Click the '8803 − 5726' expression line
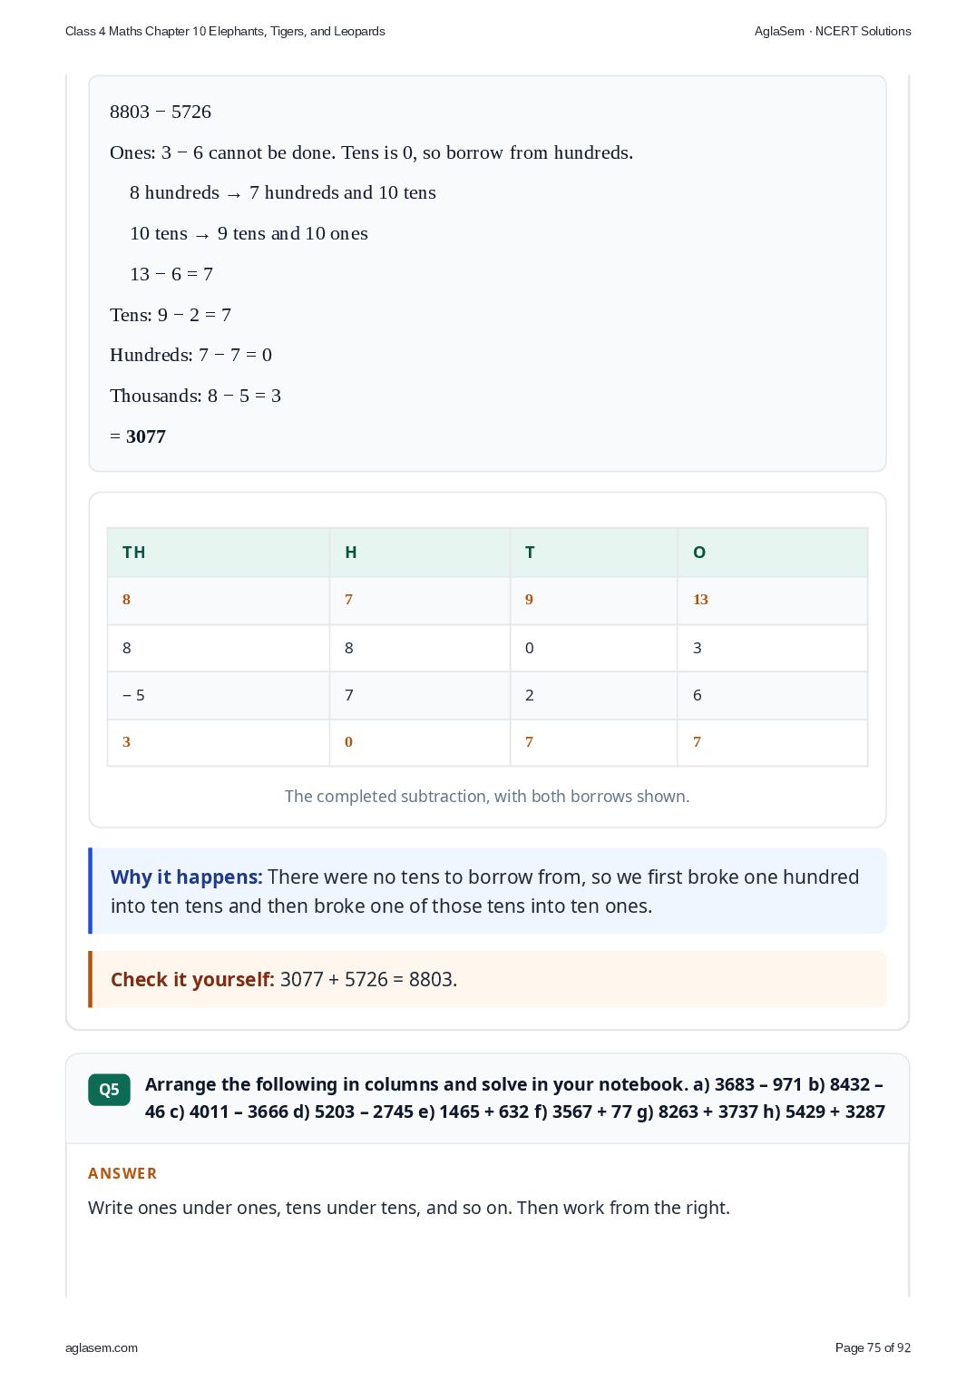976x1381 pixels. click(161, 112)
